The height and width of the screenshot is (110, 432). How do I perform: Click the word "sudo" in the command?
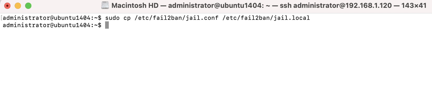(x=112, y=18)
